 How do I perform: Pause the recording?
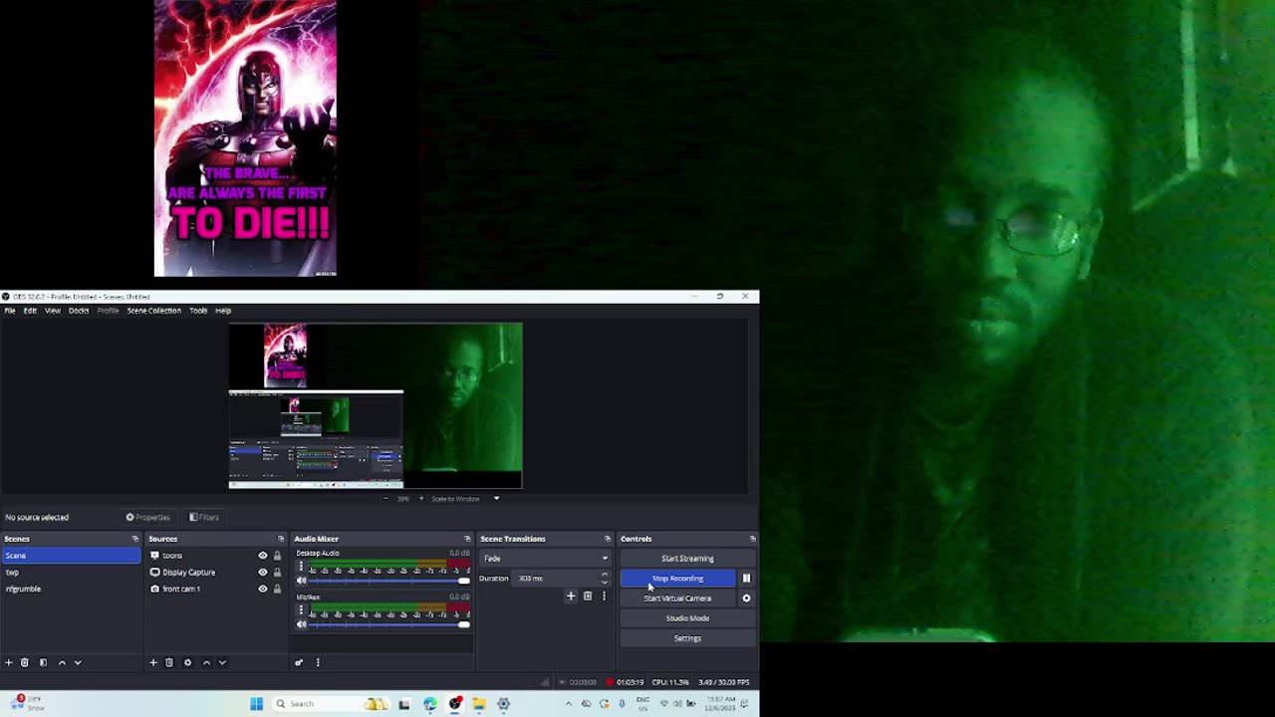[x=746, y=579]
